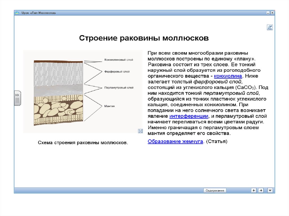289x216 pixels.
Task: Open the Содержание contents button
Action: (x=215, y=190)
